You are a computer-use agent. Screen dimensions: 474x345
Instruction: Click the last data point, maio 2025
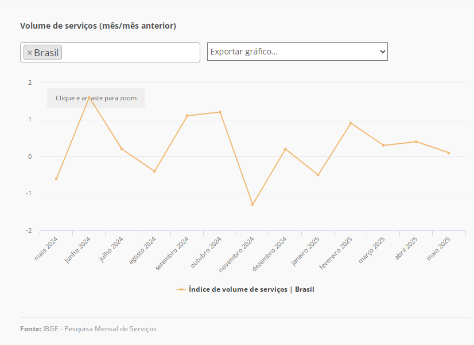pyautogui.click(x=449, y=153)
